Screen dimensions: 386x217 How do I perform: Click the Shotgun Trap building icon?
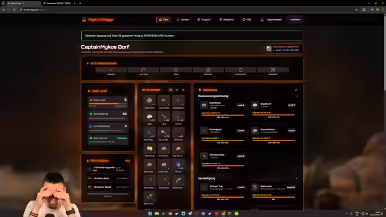click(204, 187)
